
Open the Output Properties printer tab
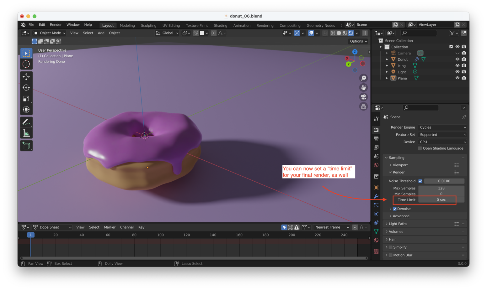[376, 138]
